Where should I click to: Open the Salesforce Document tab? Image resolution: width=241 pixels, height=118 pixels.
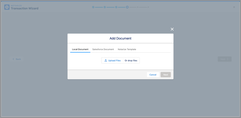point(103,49)
